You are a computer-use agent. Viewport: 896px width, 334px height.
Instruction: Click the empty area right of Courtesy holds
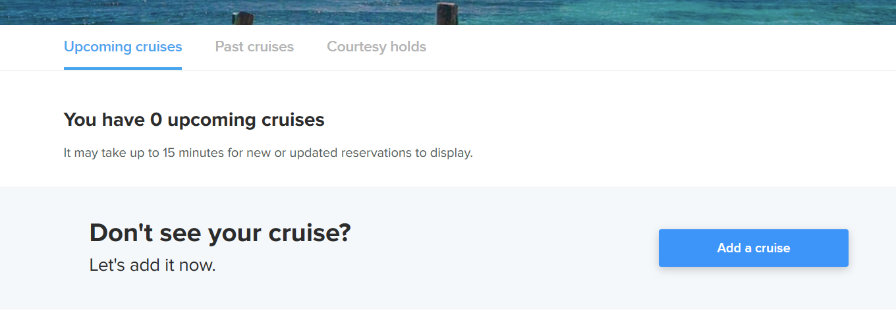tap(659, 47)
